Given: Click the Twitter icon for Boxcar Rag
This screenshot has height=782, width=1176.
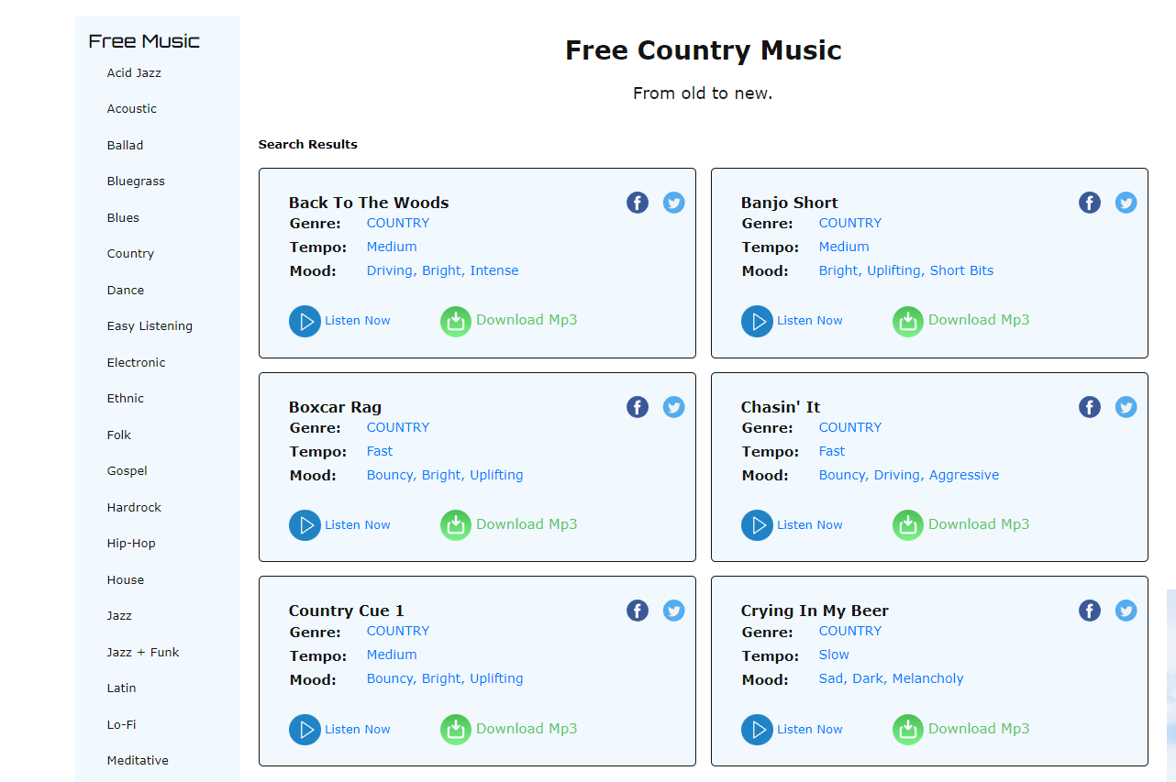Looking at the screenshot, I should (x=674, y=406).
